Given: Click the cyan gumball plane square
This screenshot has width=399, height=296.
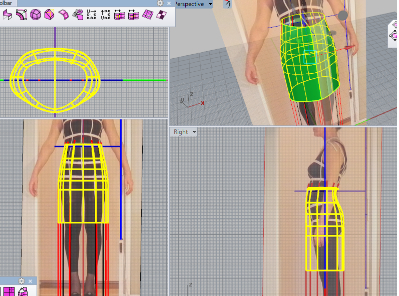Looking at the screenshot, I should 310,57.
